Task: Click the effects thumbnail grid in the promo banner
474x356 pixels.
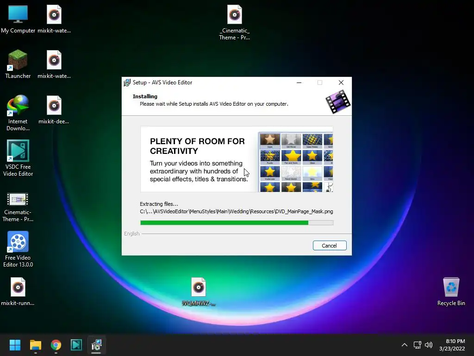Action: [296, 162]
